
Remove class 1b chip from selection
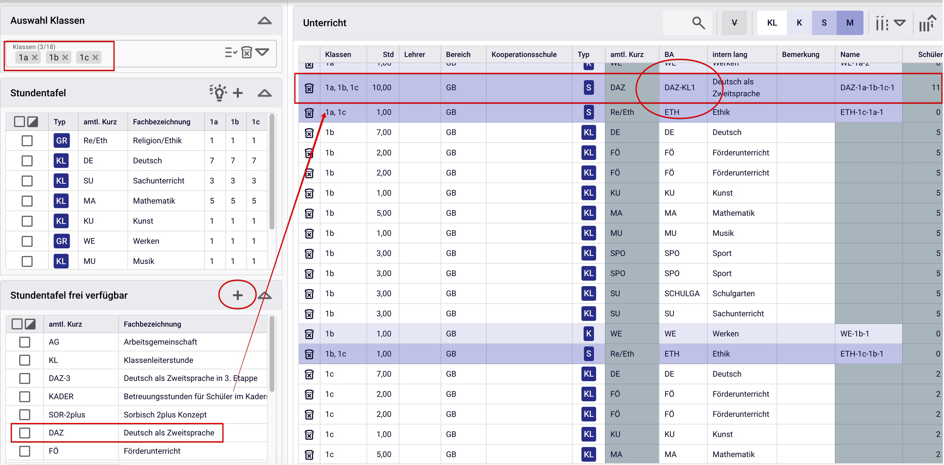pyautogui.click(x=65, y=58)
